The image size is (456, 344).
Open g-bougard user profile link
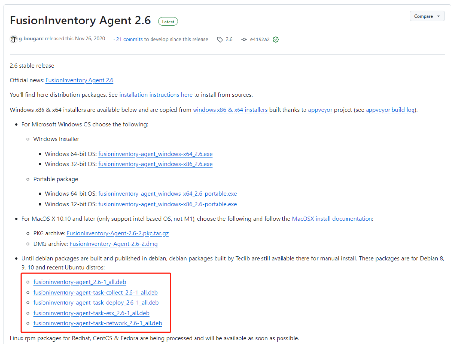(31, 39)
